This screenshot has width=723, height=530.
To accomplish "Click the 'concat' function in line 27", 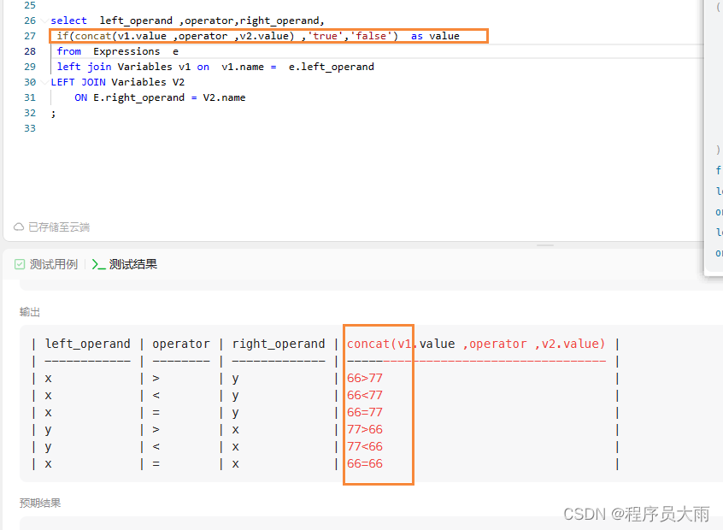I will pyautogui.click(x=93, y=36).
